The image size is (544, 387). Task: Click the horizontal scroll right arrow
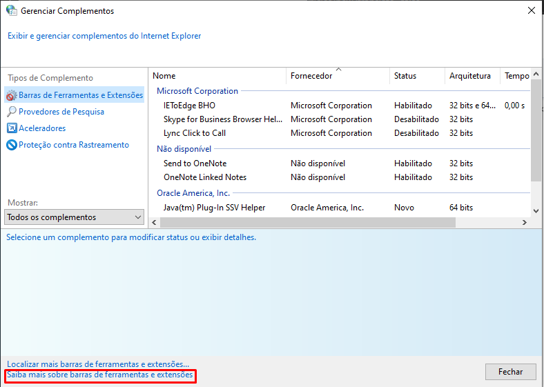(x=525, y=223)
